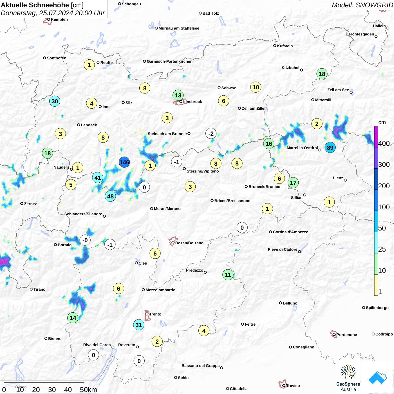This screenshot has height=394, width=394.
Task: Click the Zell am See label
Action: click(x=338, y=90)
